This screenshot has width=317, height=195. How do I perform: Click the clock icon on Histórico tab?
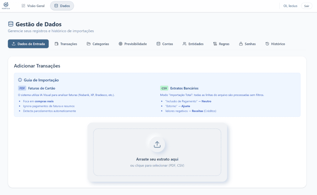tap(267, 44)
